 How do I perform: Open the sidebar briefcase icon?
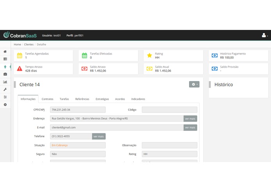pyautogui.click(x=5, y=74)
